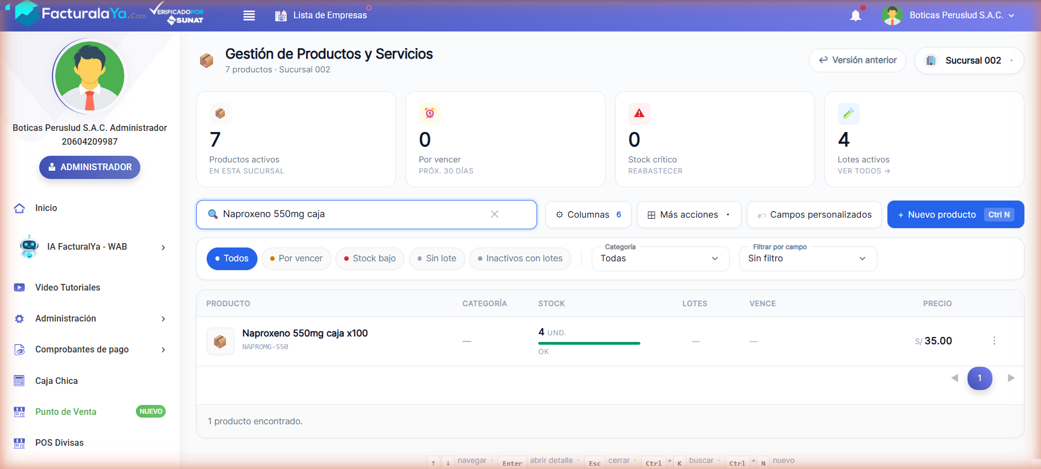Click the Productos activos box icon
Image resolution: width=1041 pixels, height=469 pixels.
pos(220,113)
